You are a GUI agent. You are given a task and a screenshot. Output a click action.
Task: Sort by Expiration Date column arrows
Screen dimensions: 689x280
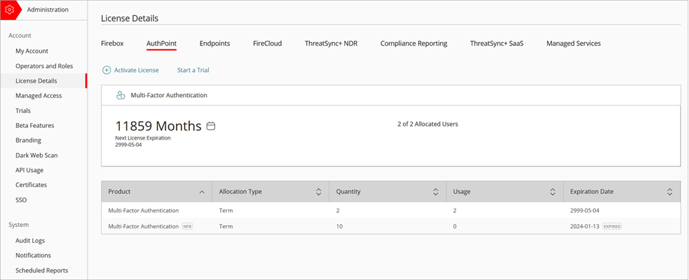pyautogui.click(x=670, y=192)
